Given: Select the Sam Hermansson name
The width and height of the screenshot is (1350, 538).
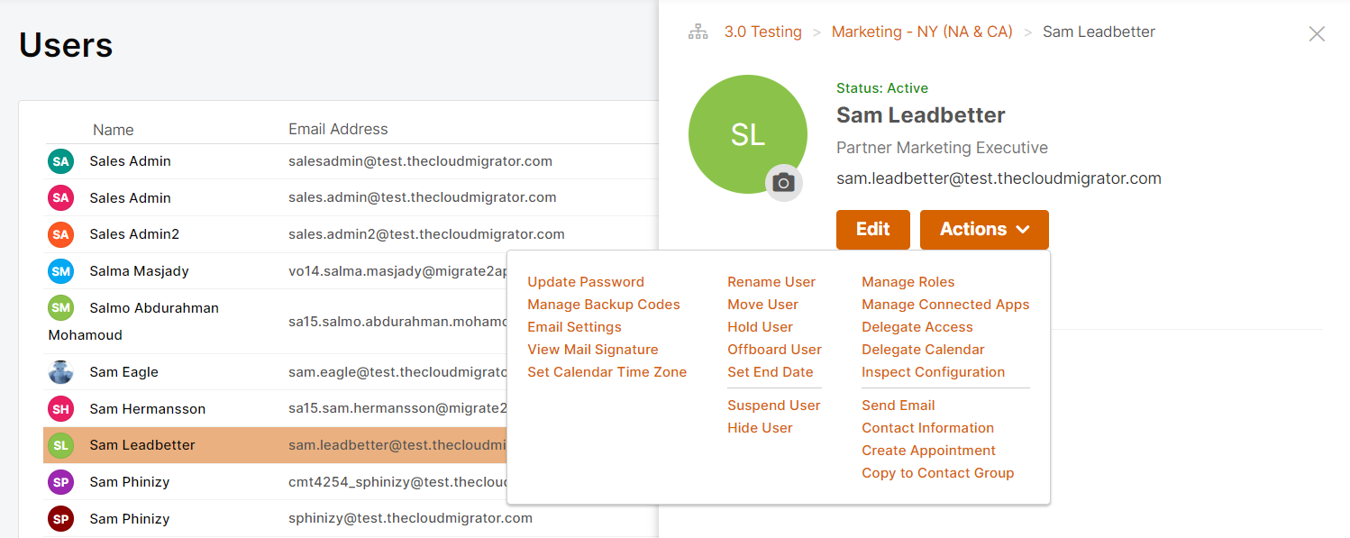Looking at the screenshot, I should pos(147,409).
